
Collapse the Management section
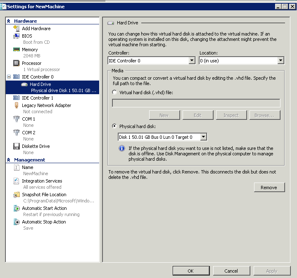click(9, 160)
